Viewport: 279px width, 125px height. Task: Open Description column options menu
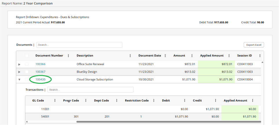130,56
